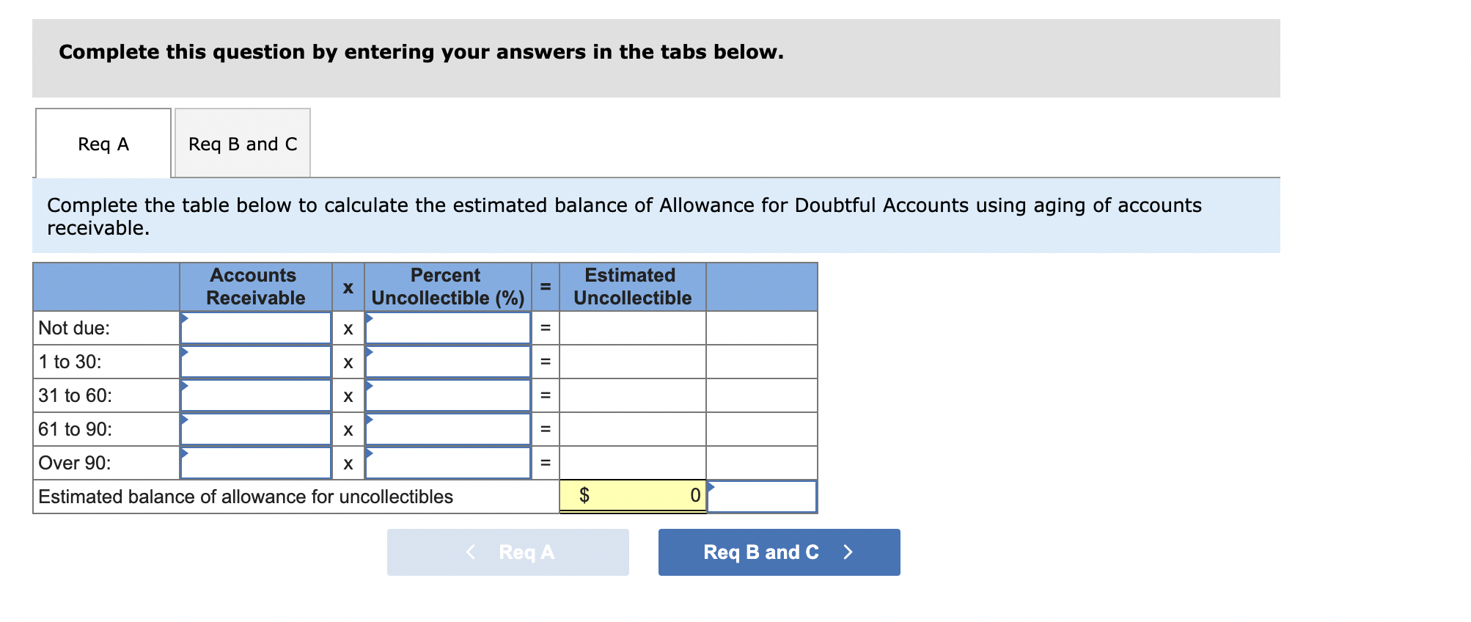Click the Percent Uncollectible field for 61 to 90
The width and height of the screenshot is (1471, 622).
448,428
